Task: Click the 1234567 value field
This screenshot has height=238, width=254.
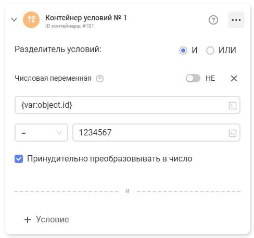Action: coord(156,133)
